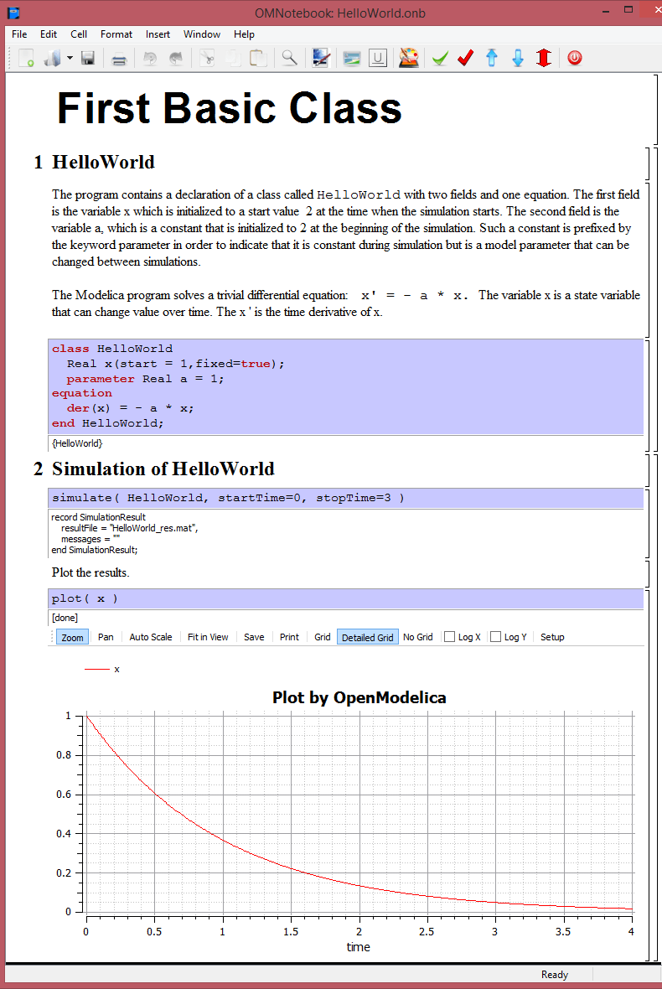This screenshot has height=989, width=662.
Task: Click the blue up arrow icon
Action: coord(492,58)
